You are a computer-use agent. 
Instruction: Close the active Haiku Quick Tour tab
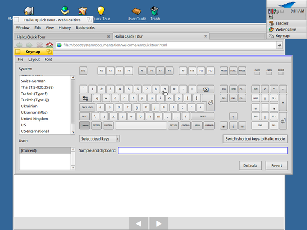point(206,36)
